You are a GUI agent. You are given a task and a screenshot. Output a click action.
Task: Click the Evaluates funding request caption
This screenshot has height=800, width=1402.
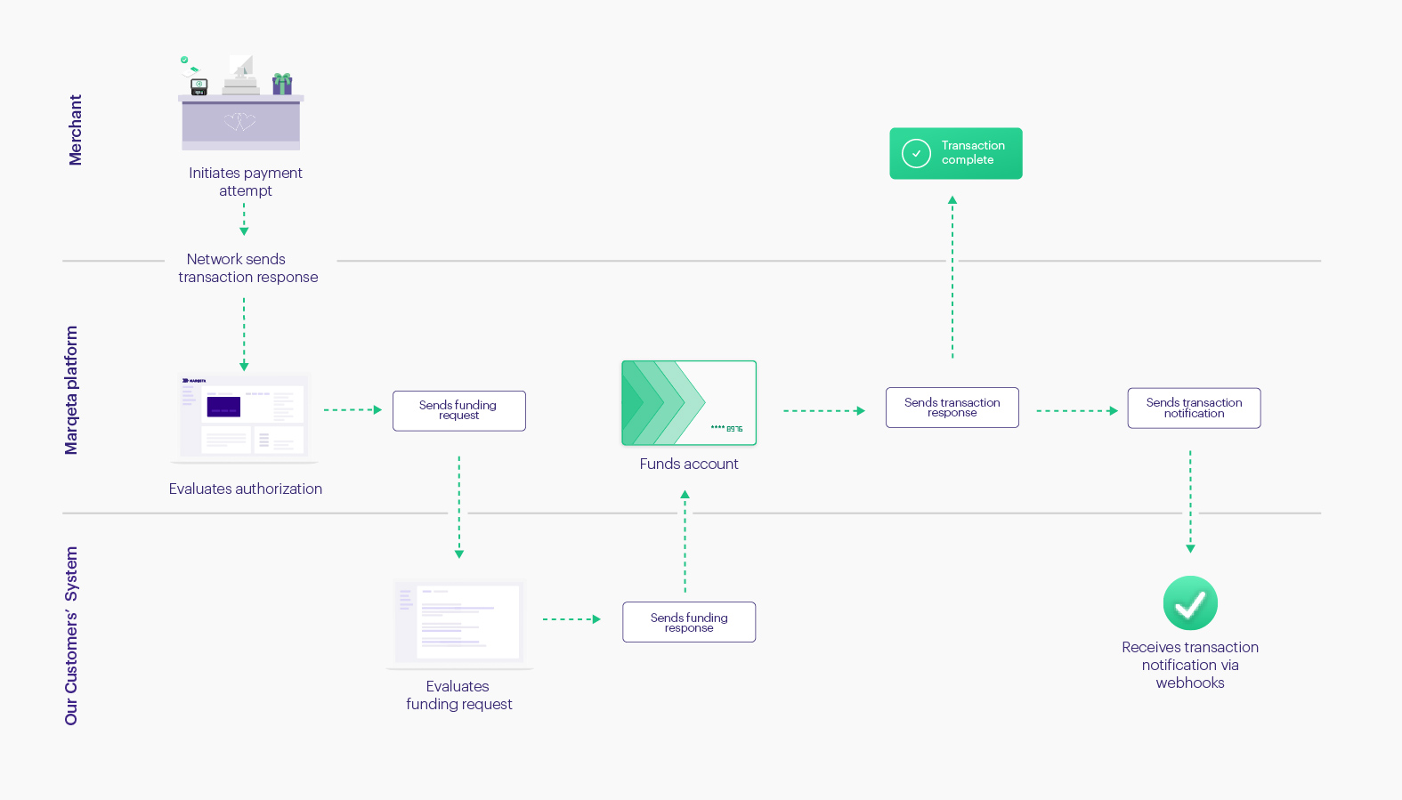[458, 695]
